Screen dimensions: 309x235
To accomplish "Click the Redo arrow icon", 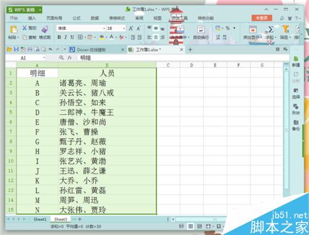I will coord(57,49).
